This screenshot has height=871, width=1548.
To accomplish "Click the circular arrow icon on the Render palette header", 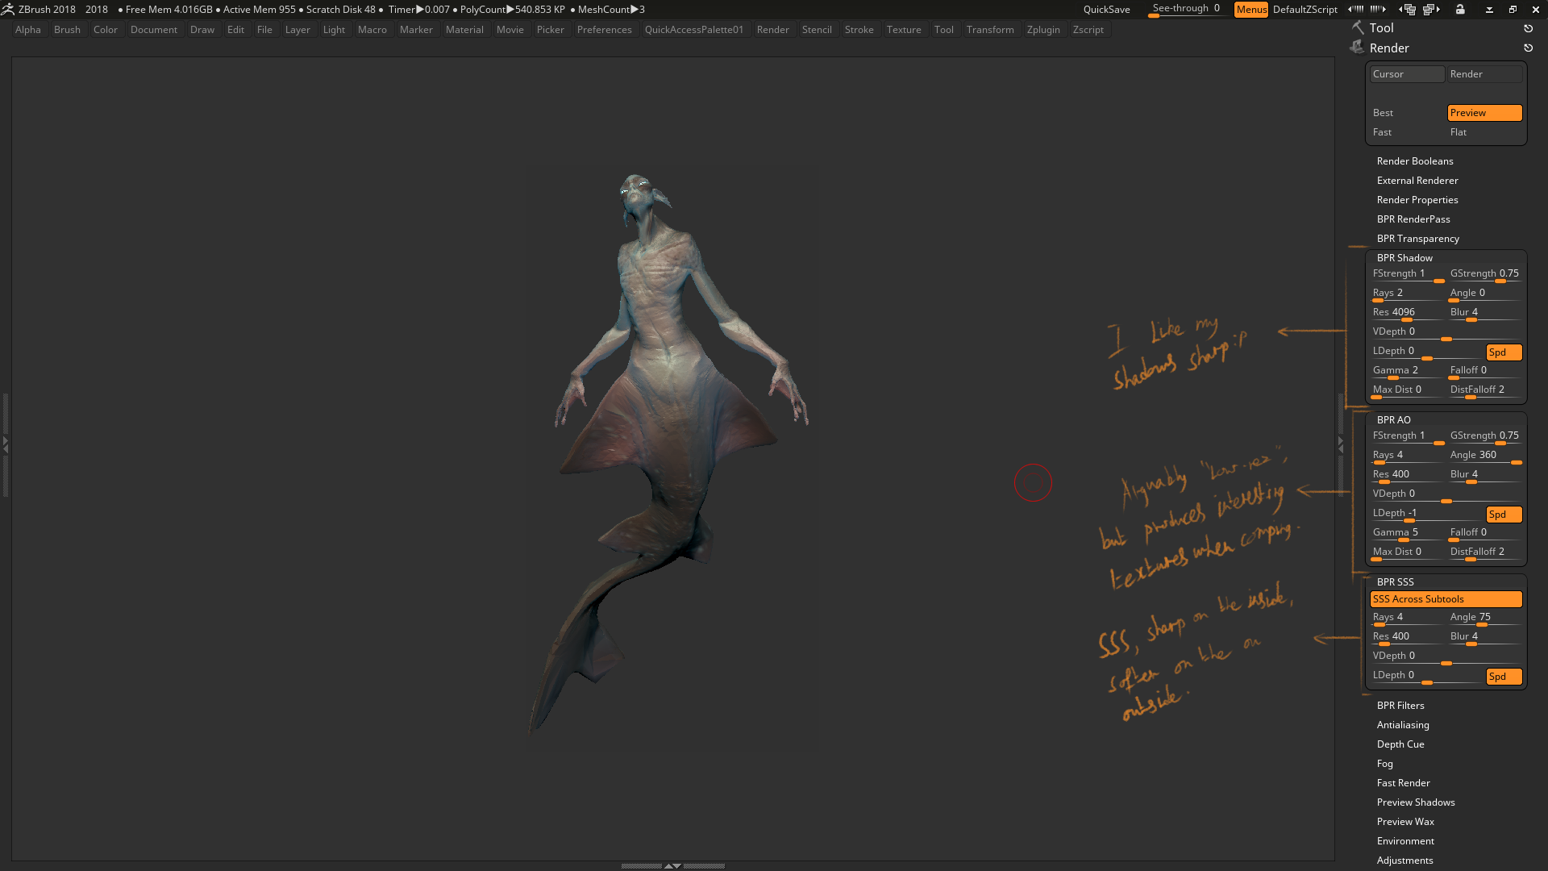I will click(x=1528, y=48).
